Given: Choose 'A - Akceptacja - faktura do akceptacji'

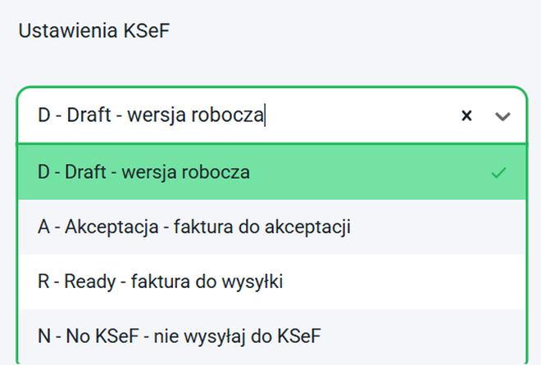Looking at the screenshot, I should (x=194, y=227).
